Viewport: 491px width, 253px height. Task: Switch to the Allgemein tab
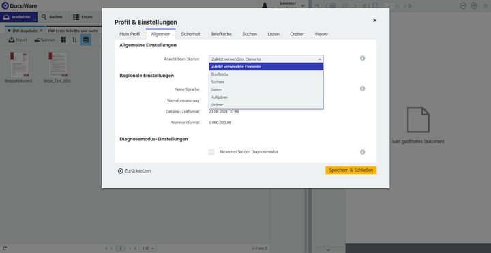161,34
